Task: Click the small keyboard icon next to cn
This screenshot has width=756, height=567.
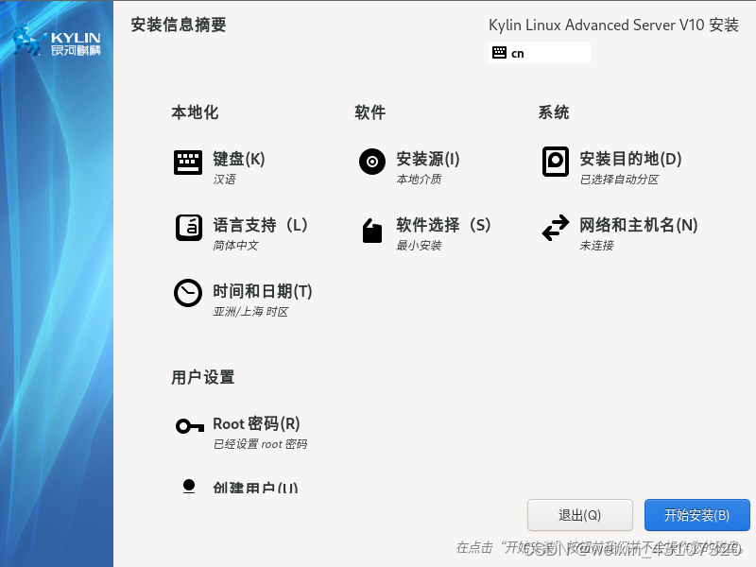Action: [x=499, y=53]
